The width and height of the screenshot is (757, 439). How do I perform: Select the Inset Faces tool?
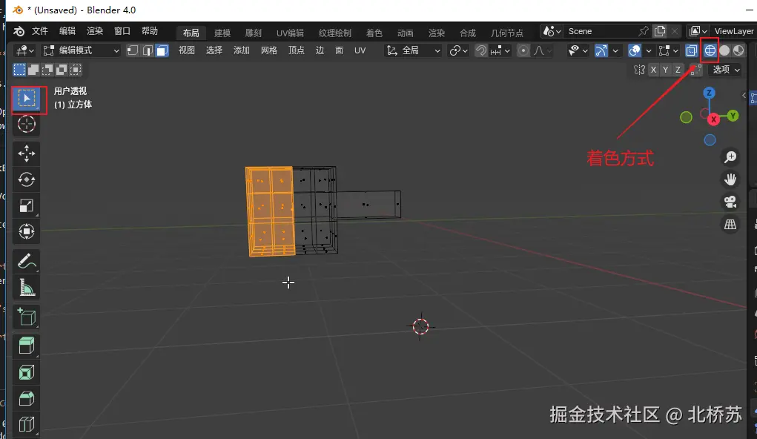pyautogui.click(x=27, y=372)
